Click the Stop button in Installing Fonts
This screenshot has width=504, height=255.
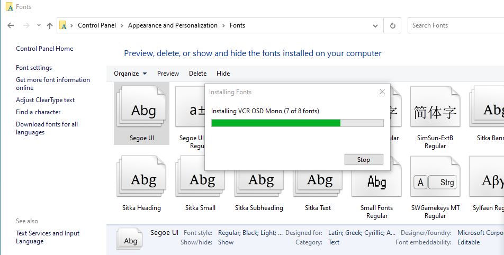tap(364, 160)
